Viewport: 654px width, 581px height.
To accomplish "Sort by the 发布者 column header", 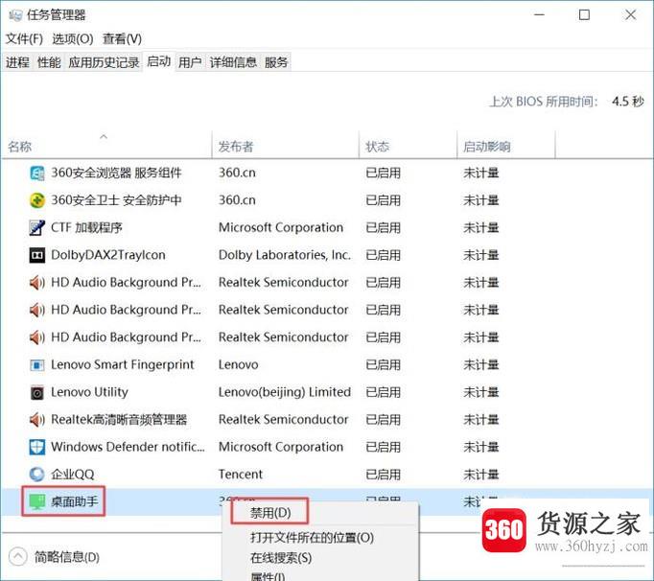I will (x=236, y=147).
